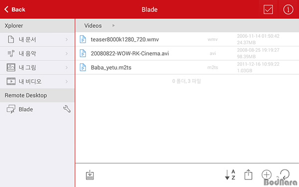Expand chevron on 내 그림 row
This screenshot has width=299, height=187.
point(67,67)
